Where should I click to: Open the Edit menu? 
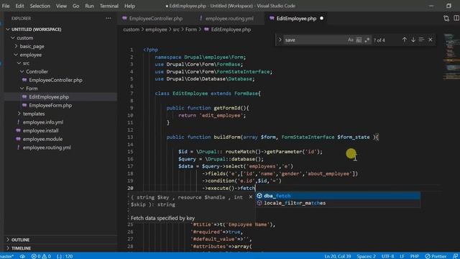[19, 6]
